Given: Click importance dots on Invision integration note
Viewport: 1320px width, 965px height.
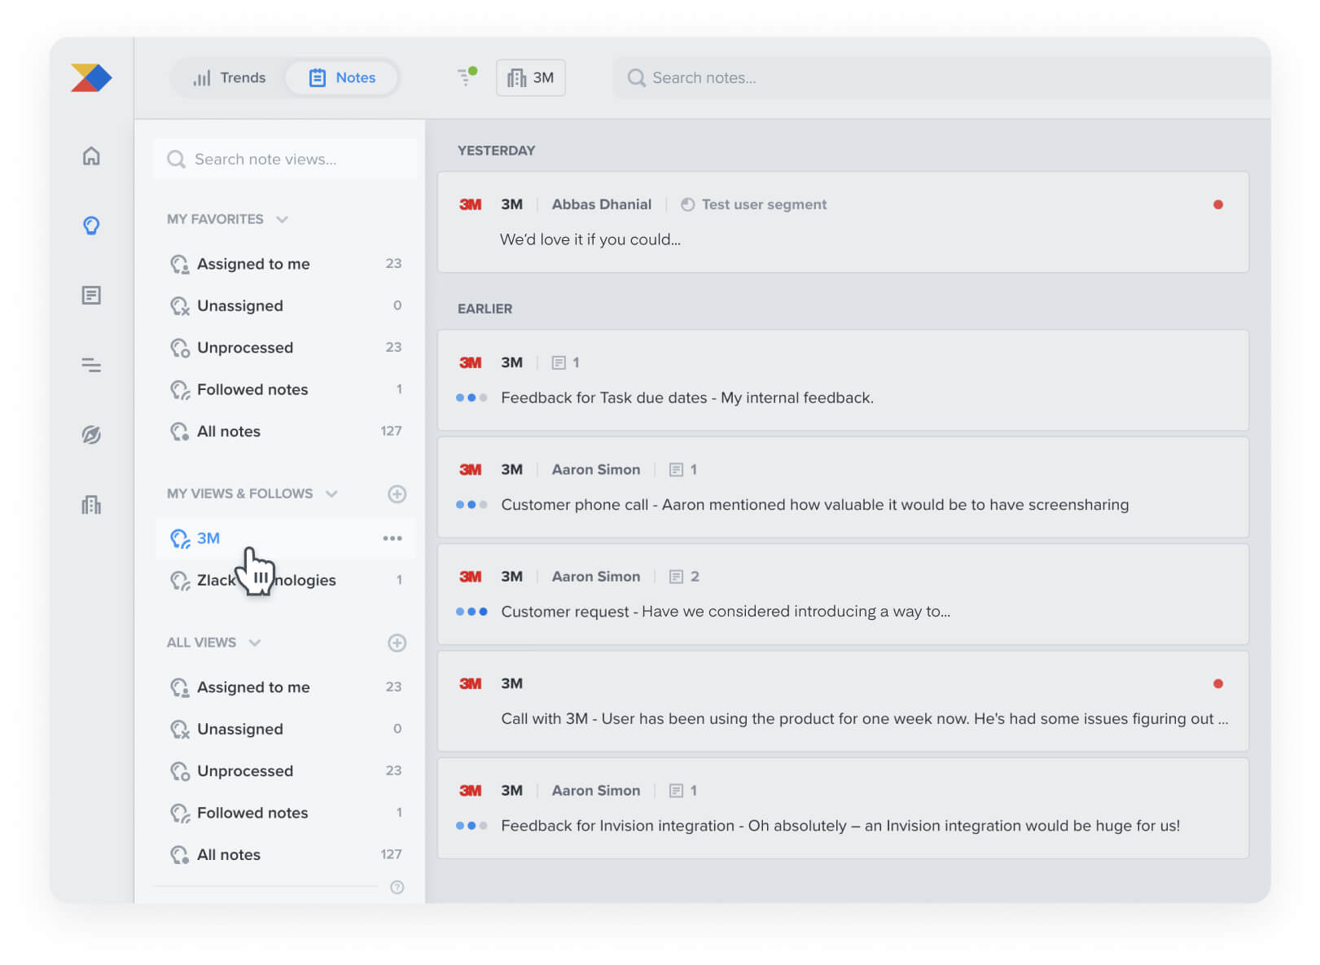Looking at the screenshot, I should pos(471,826).
